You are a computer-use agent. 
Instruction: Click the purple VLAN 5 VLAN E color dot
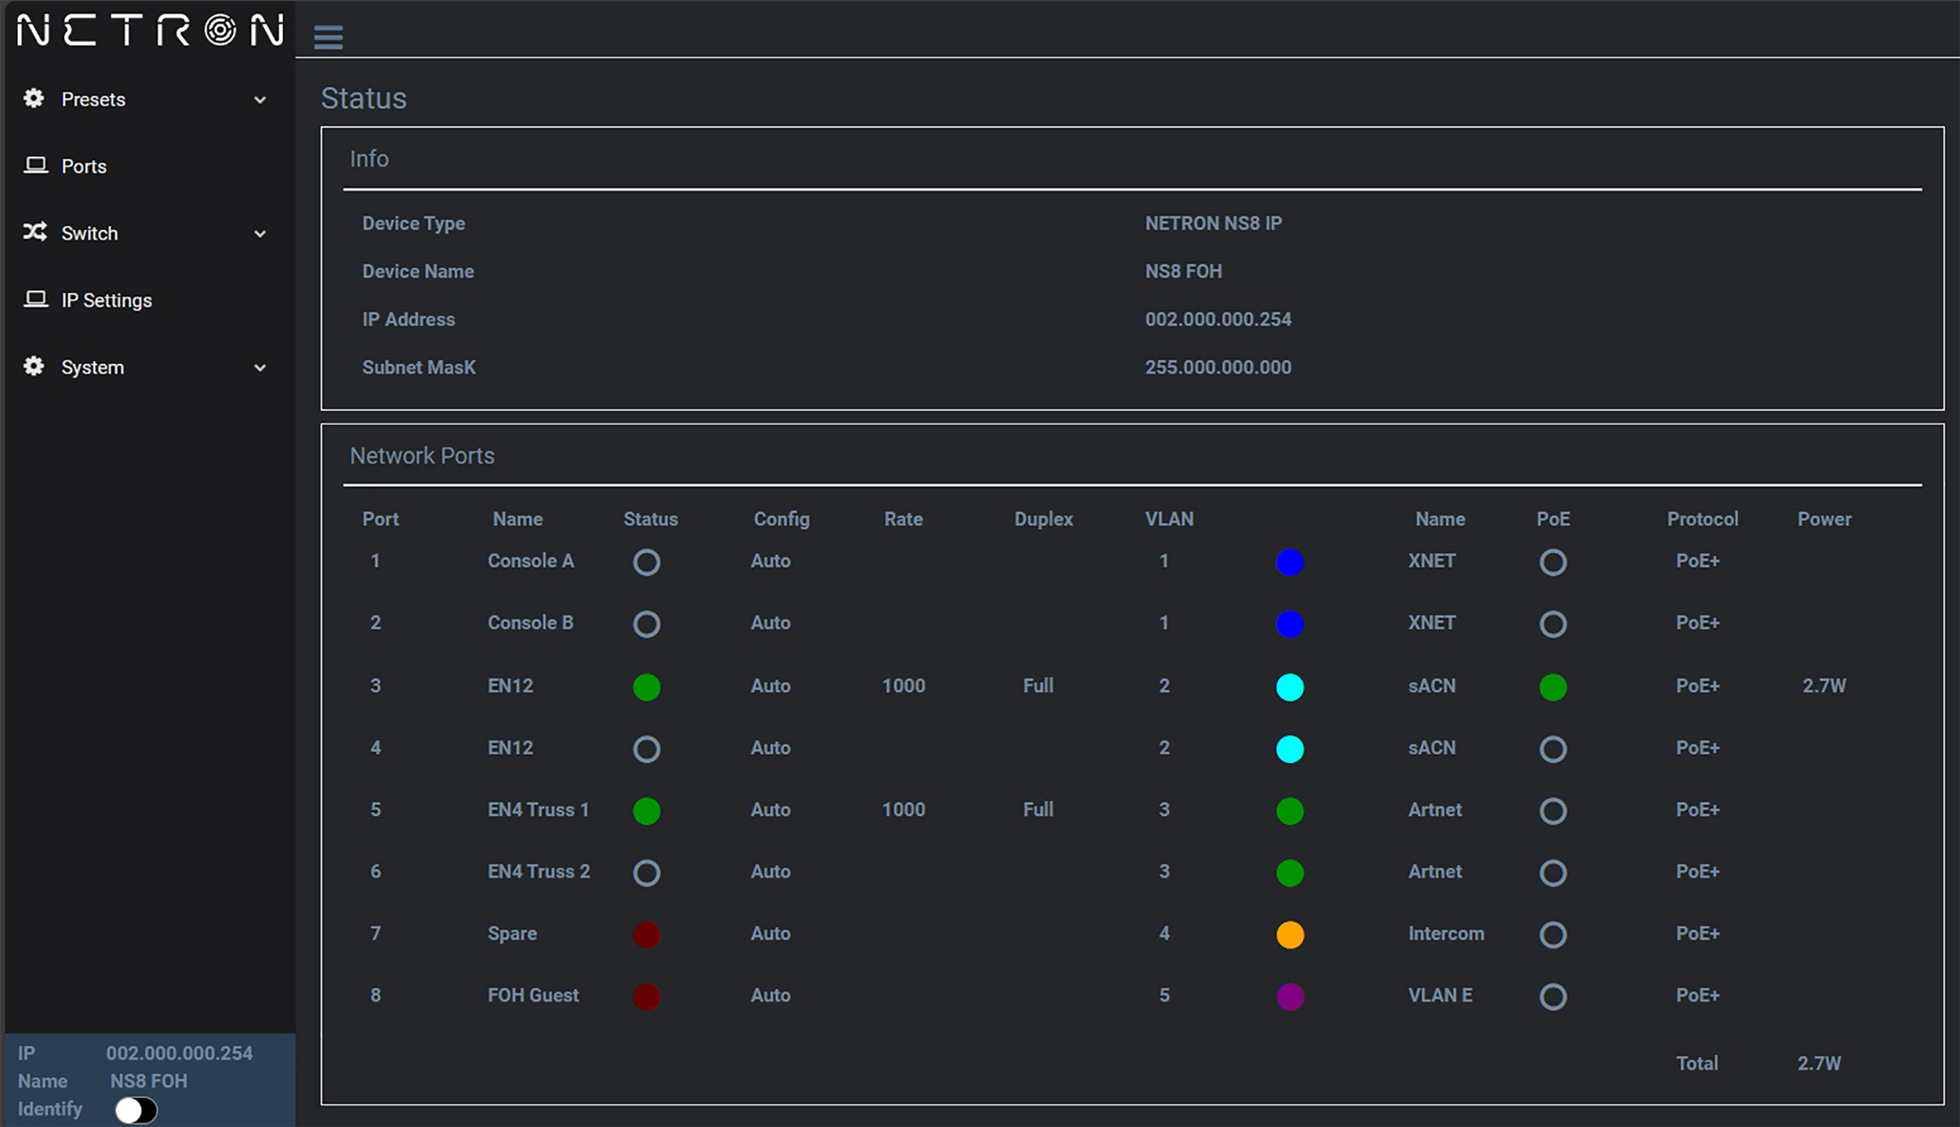click(1288, 996)
